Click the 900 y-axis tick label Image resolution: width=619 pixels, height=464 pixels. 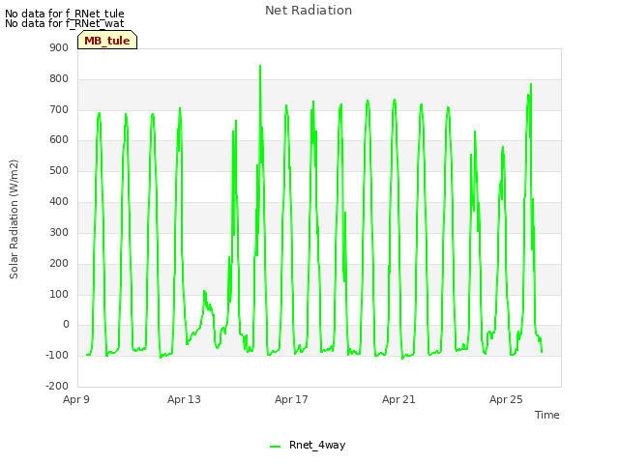pos(59,47)
